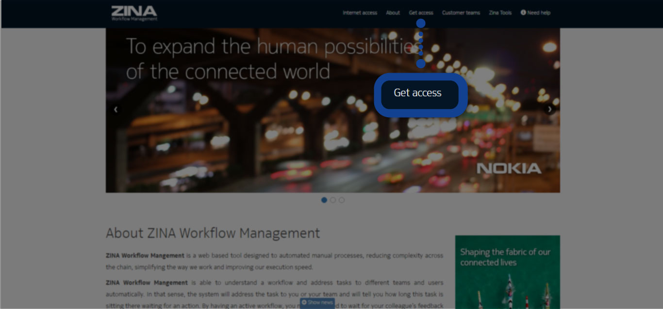Click the info icon beside Need help

tap(523, 13)
